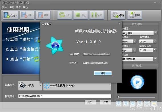Image resolution: width=162 pixels, height=112 pixels.
Task: Click the 删除 (Delete) toolbar button
Action: click(27, 15)
